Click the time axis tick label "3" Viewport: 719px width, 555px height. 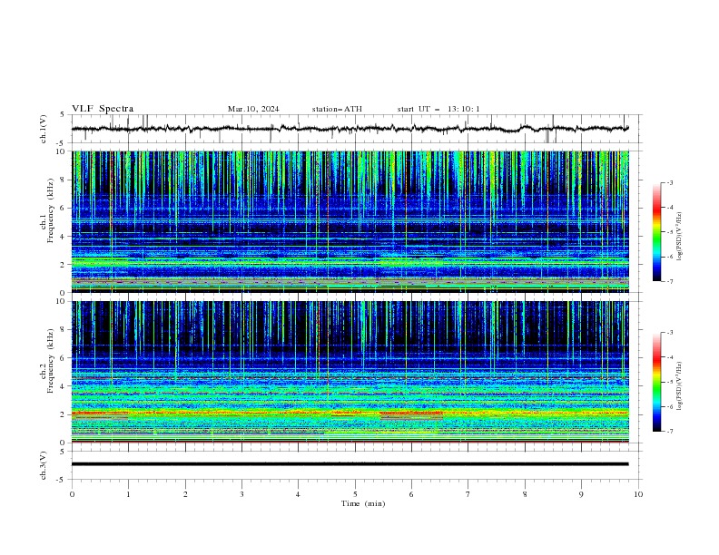(x=241, y=494)
